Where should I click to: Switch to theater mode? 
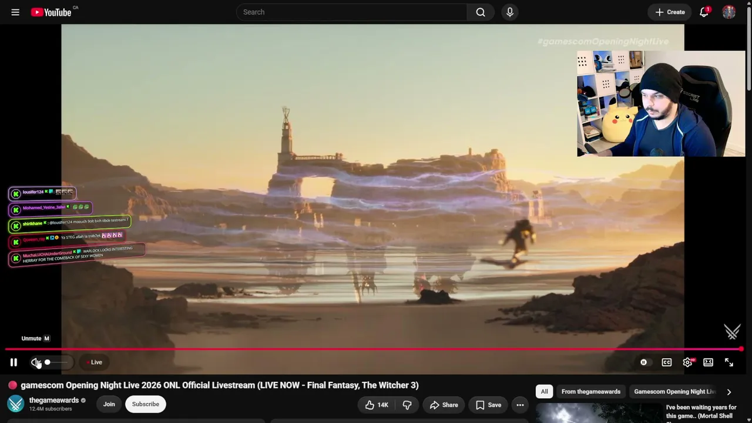(708, 362)
